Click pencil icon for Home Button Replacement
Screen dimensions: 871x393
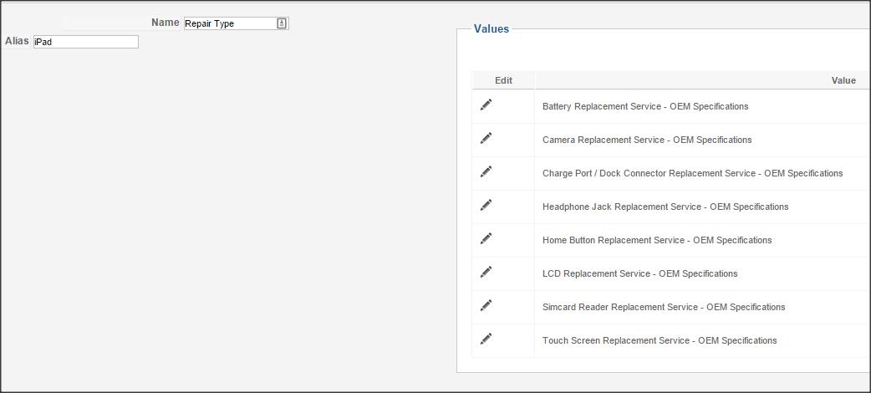[486, 238]
